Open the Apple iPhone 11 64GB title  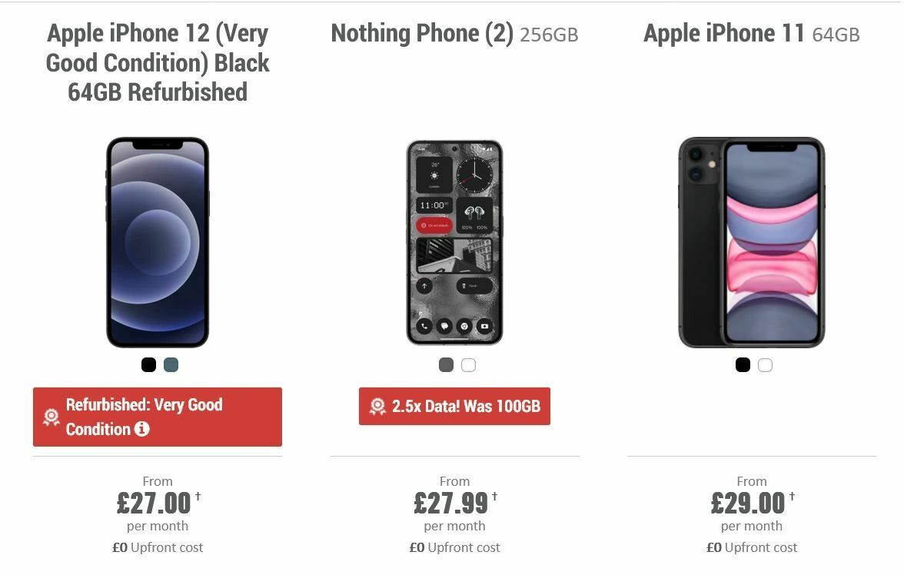tap(751, 34)
